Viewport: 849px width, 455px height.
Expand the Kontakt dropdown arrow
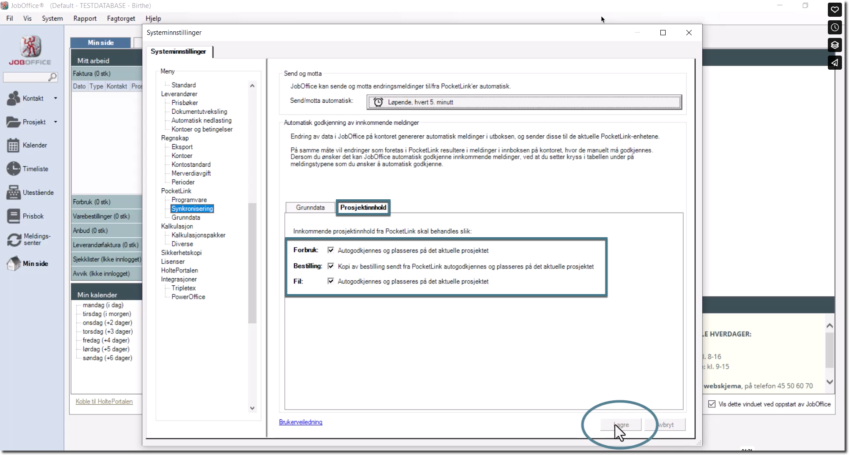[56, 98]
